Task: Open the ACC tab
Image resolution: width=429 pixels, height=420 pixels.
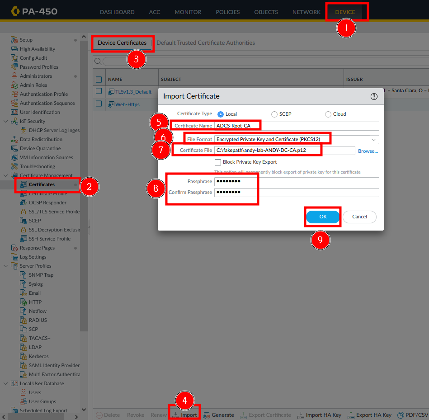Action: [154, 12]
